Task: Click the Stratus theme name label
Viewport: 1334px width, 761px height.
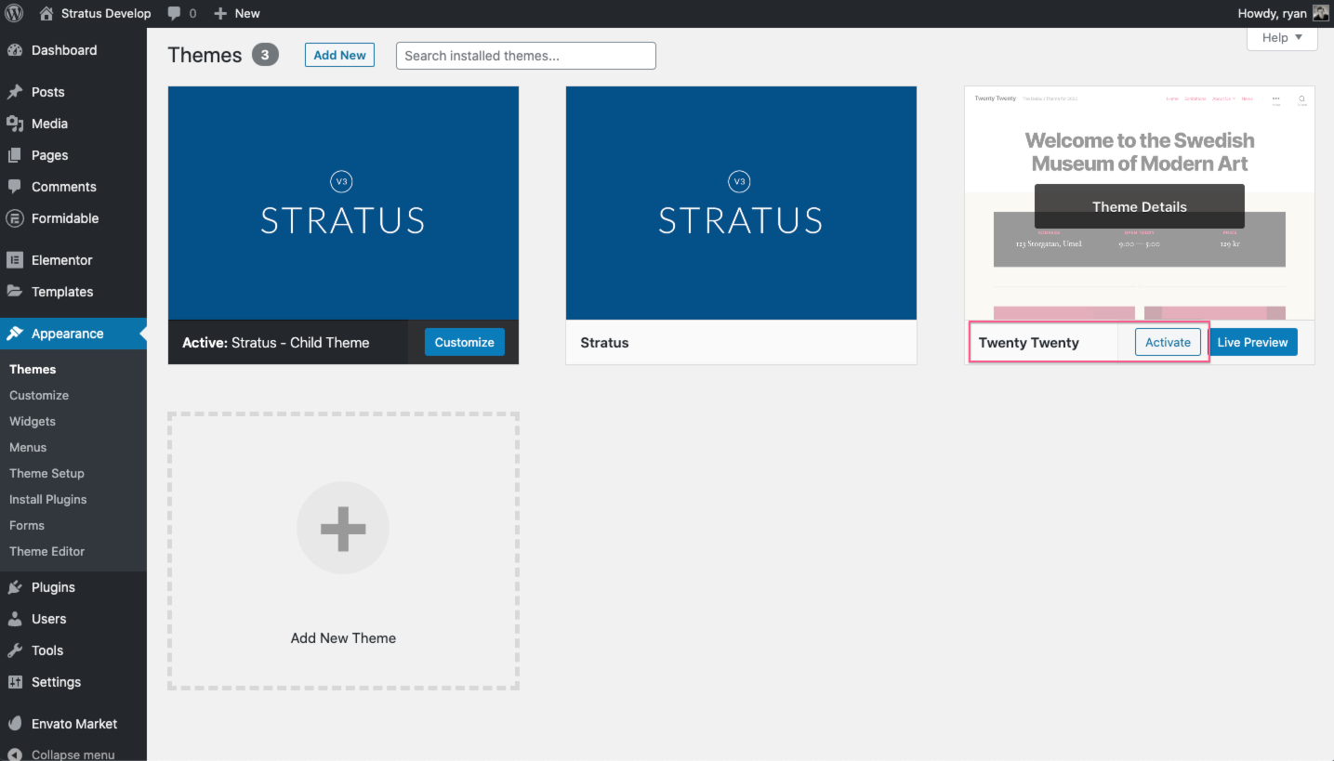Action: pyautogui.click(x=604, y=343)
